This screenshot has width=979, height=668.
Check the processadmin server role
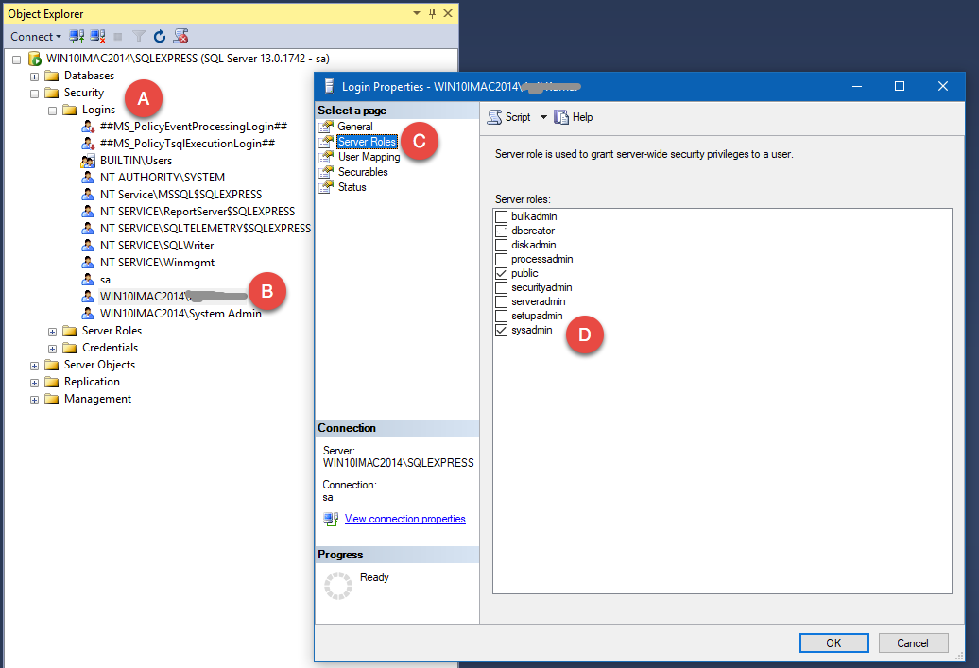502,259
